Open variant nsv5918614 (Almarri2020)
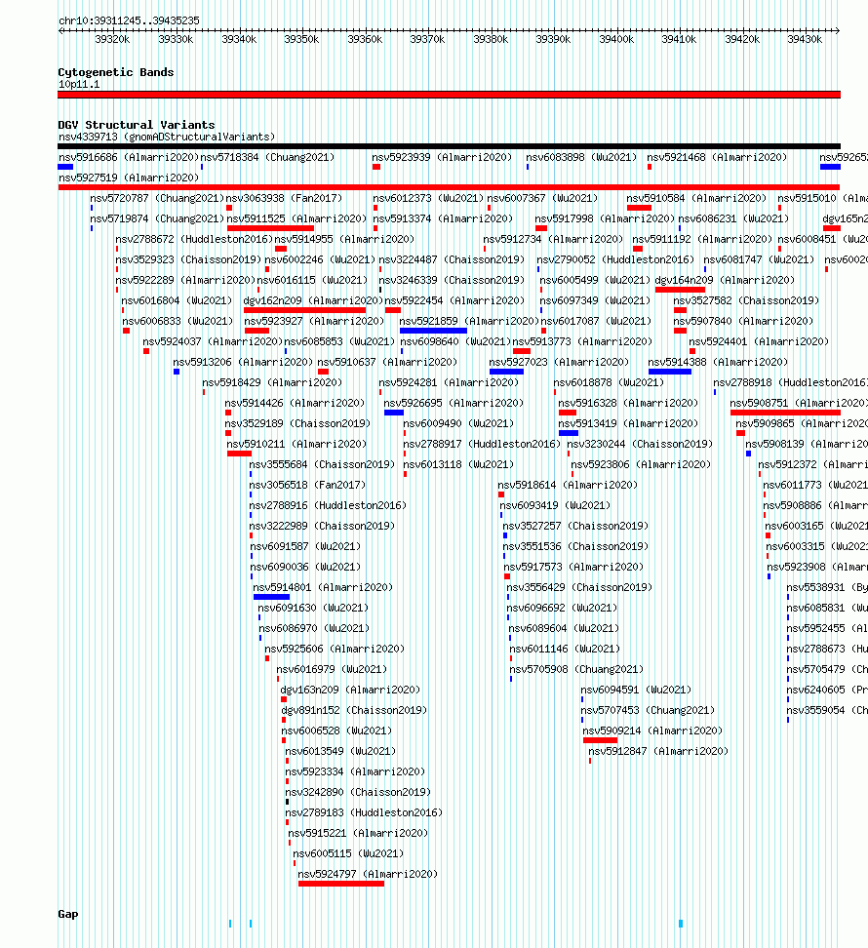 click(x=568, y=485)
